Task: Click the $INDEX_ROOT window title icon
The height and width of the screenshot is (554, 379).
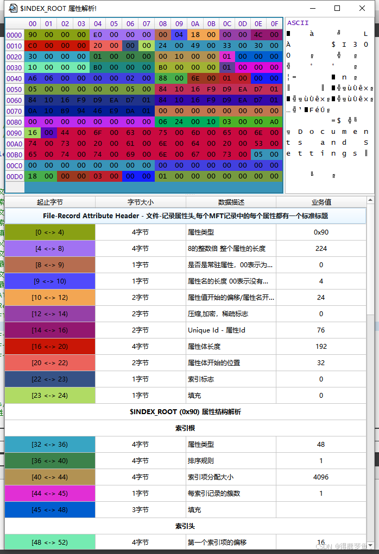Action: point(12,8)
